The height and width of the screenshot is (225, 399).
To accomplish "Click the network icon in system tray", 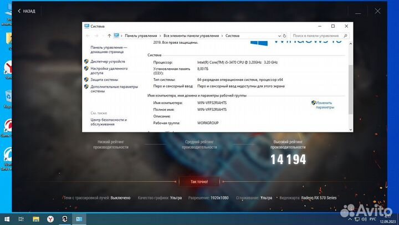I will click(x=357, y=219).
